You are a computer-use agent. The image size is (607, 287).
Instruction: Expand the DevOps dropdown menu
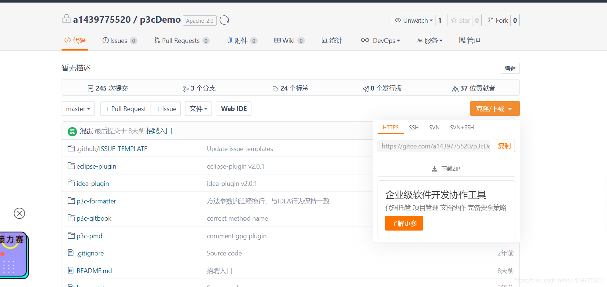coord(380,41)
